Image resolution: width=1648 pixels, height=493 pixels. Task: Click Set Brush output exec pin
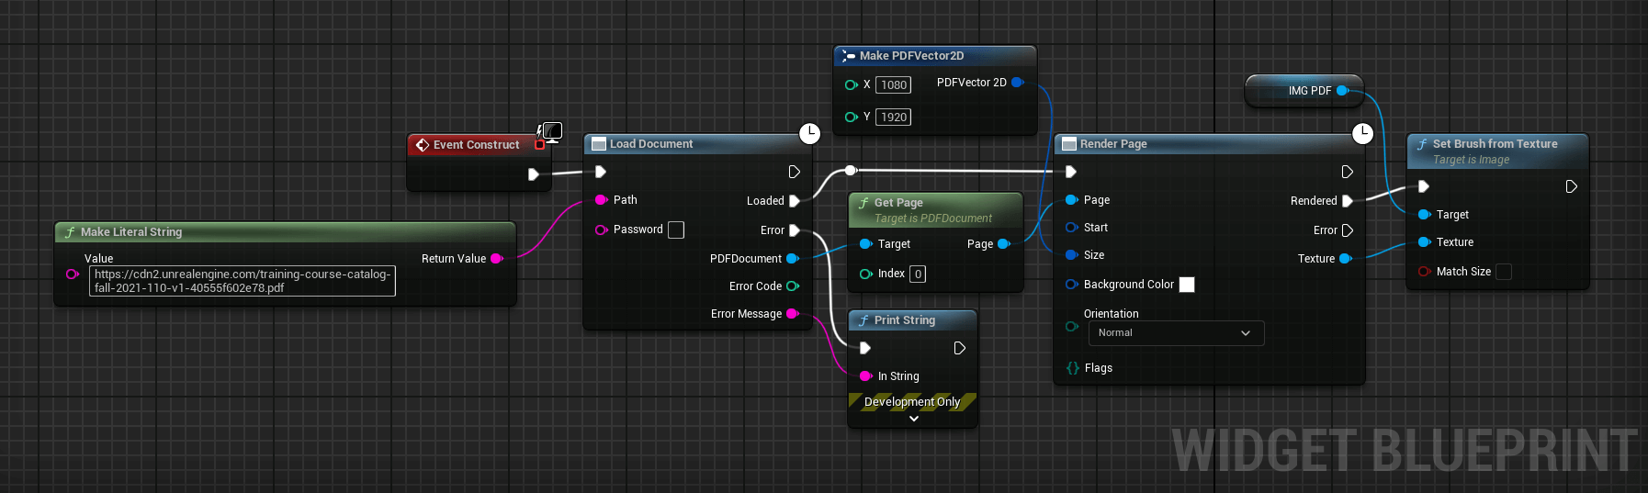[1571, 186]
